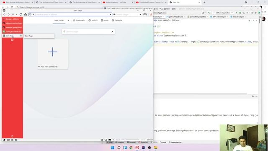Screen dimensions: 268x151
Task: Click the Vivaldi menu logo icon
Action: pyautogui.click(x=4, y=10)
